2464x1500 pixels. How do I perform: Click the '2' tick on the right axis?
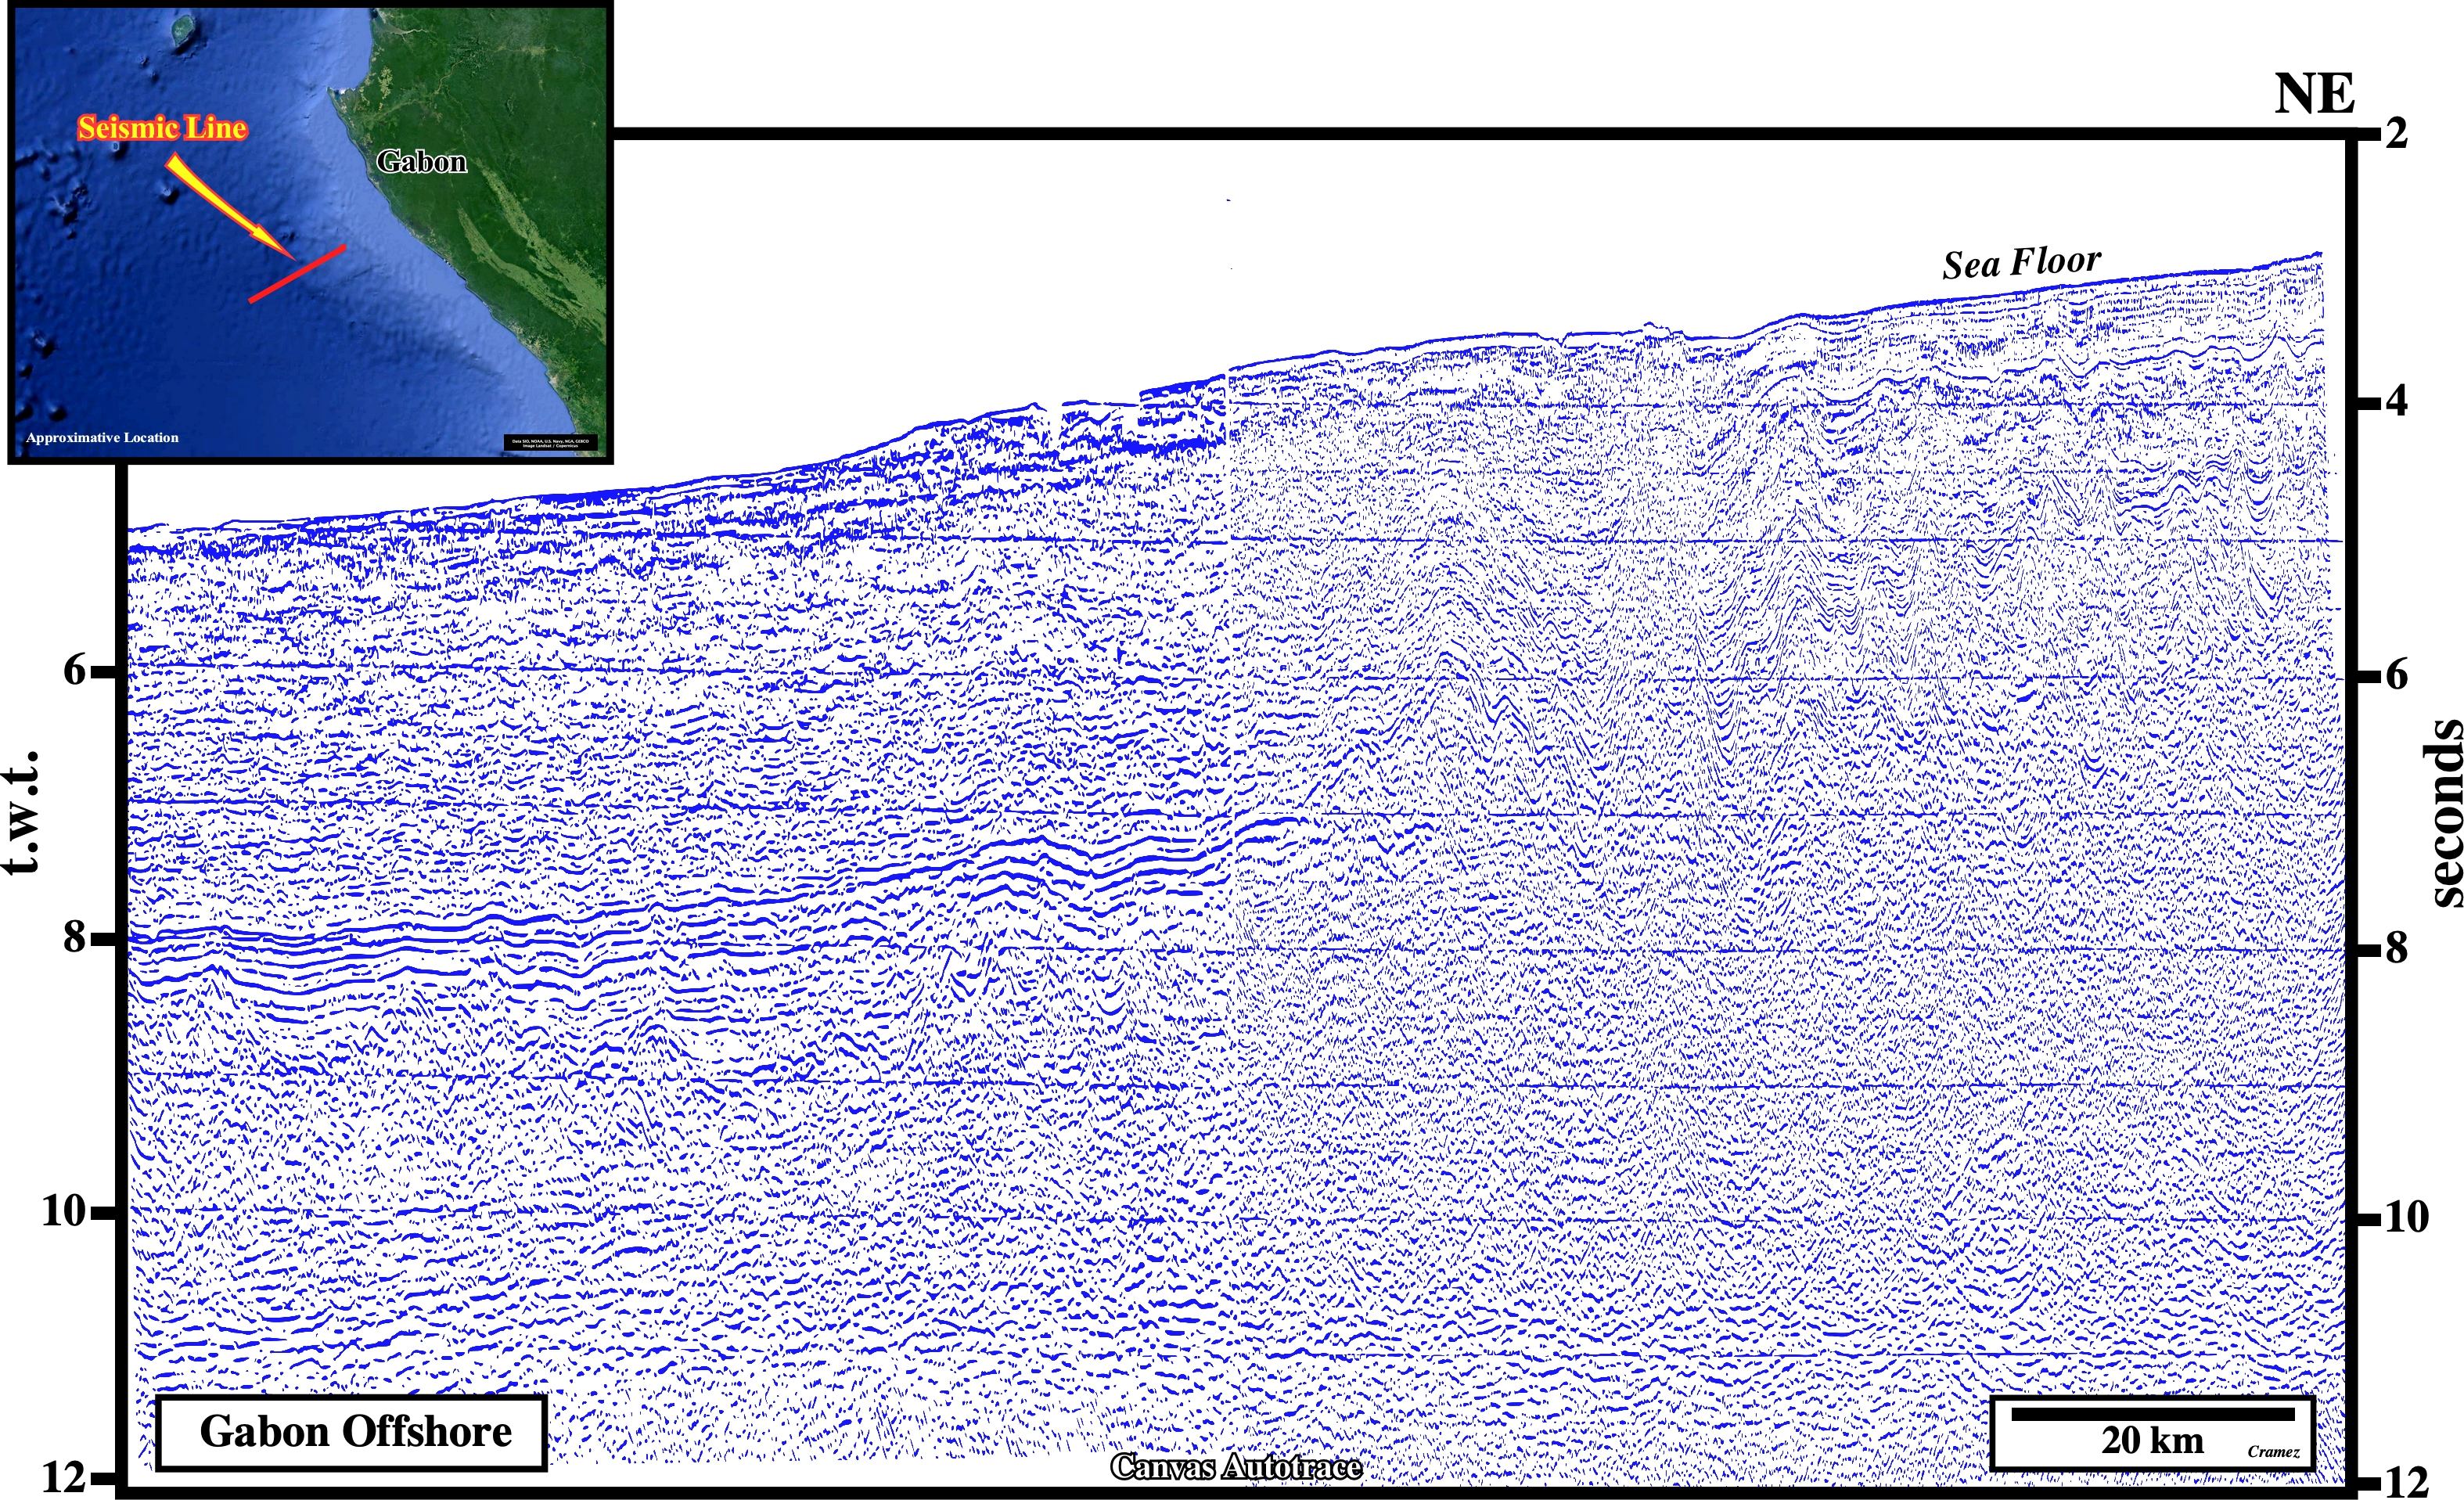pos(2396,133)
